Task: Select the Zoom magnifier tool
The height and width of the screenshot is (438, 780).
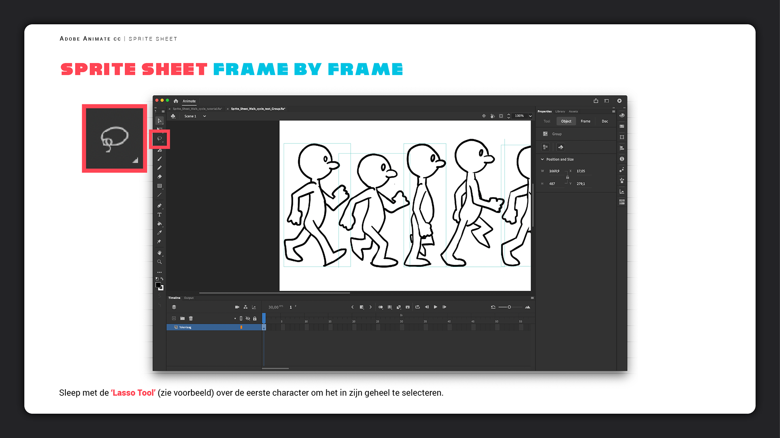Action: (160, 262)
